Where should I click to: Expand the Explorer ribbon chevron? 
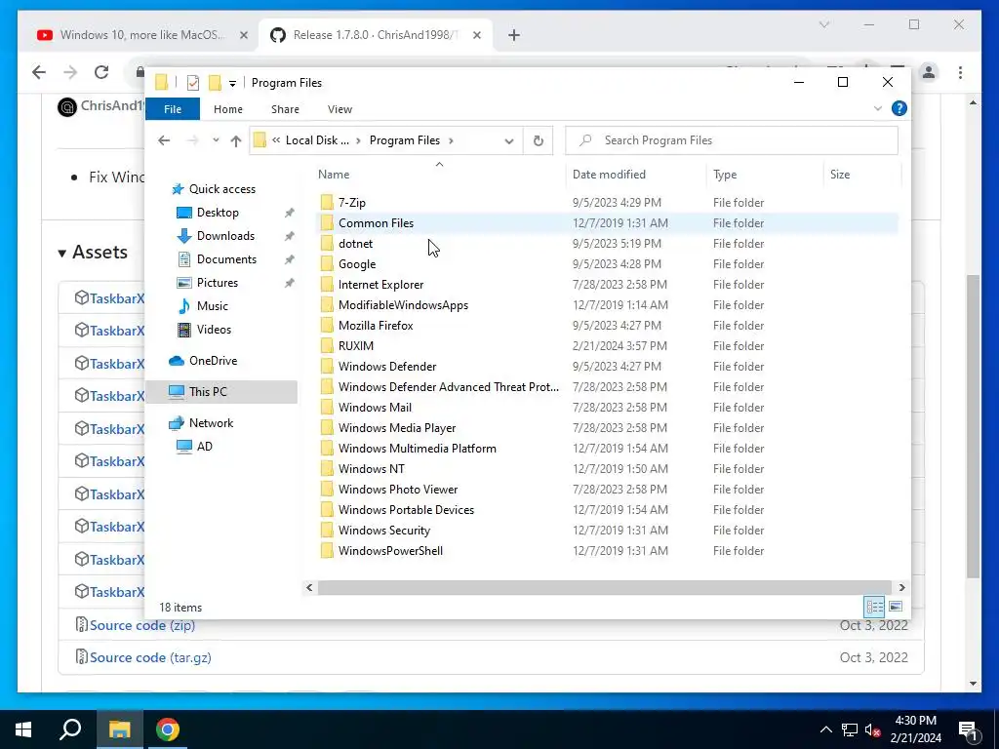(x=878, y=108)
